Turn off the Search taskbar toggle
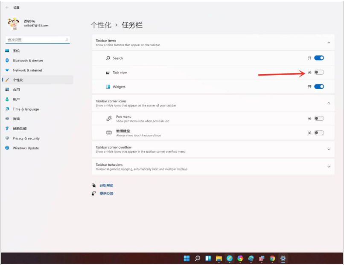This screenshot has height=265, width=344. coord(319,58)
